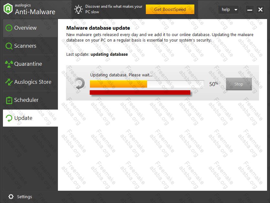Click the 50% progress value

[x=213, y=84]
